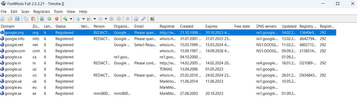This screenshot has width=357, height=110.
Task: Open the File menu
Action: coord(4,11)
